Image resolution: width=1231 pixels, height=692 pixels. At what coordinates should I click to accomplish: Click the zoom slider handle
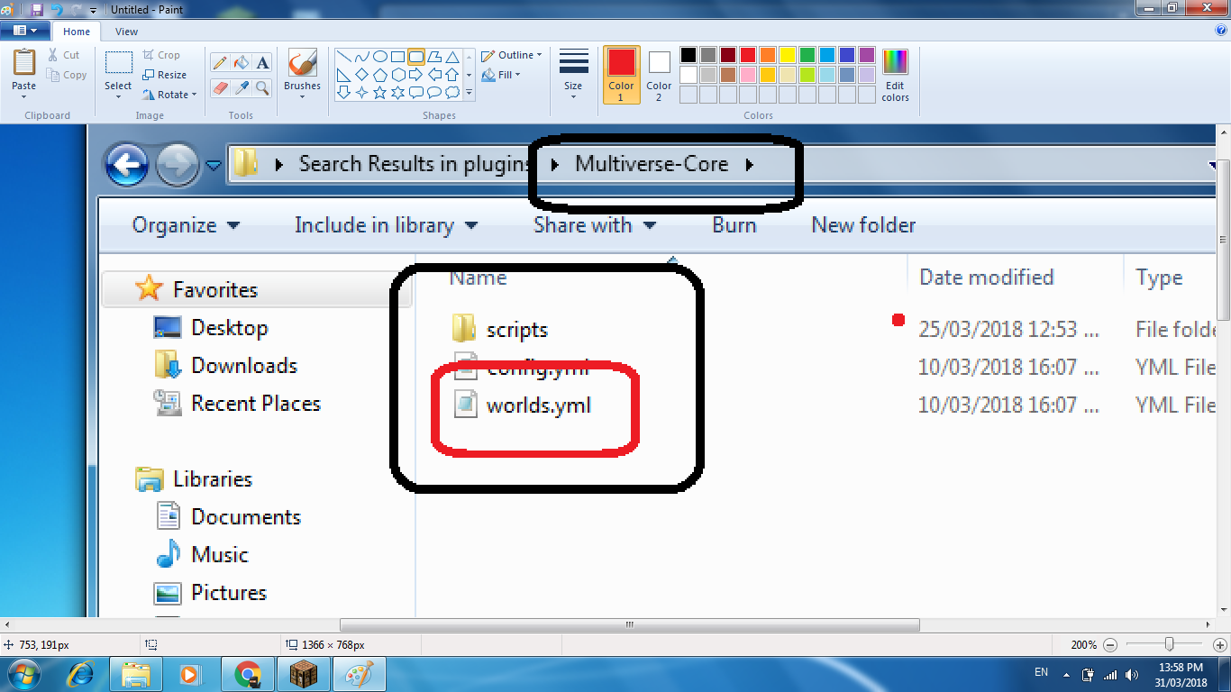tap(1169, 644)
